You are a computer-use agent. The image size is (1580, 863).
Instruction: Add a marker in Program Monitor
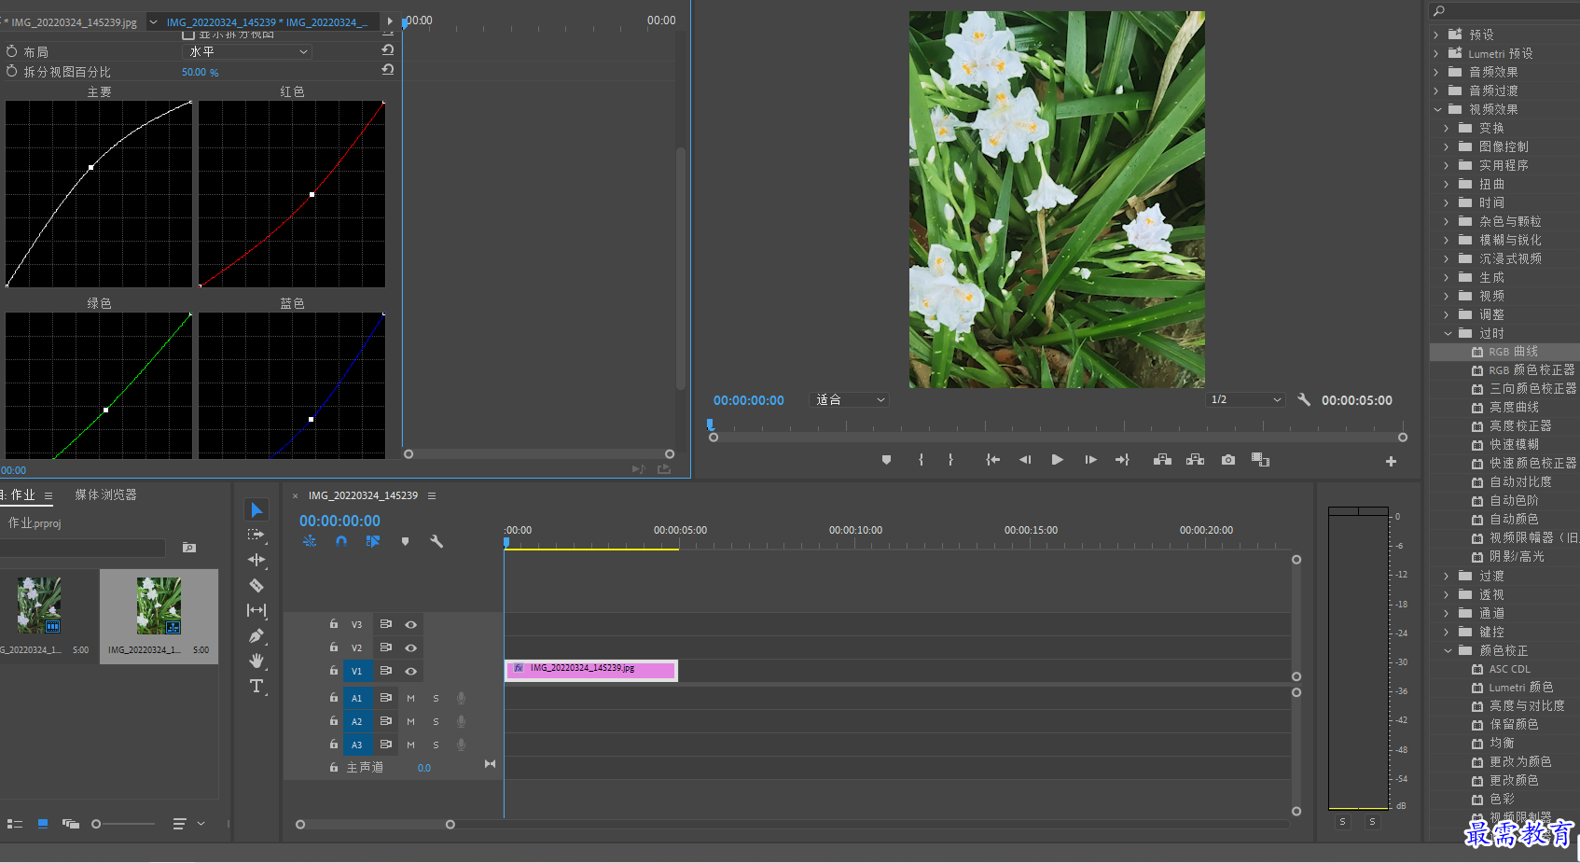tap(886, 460)
